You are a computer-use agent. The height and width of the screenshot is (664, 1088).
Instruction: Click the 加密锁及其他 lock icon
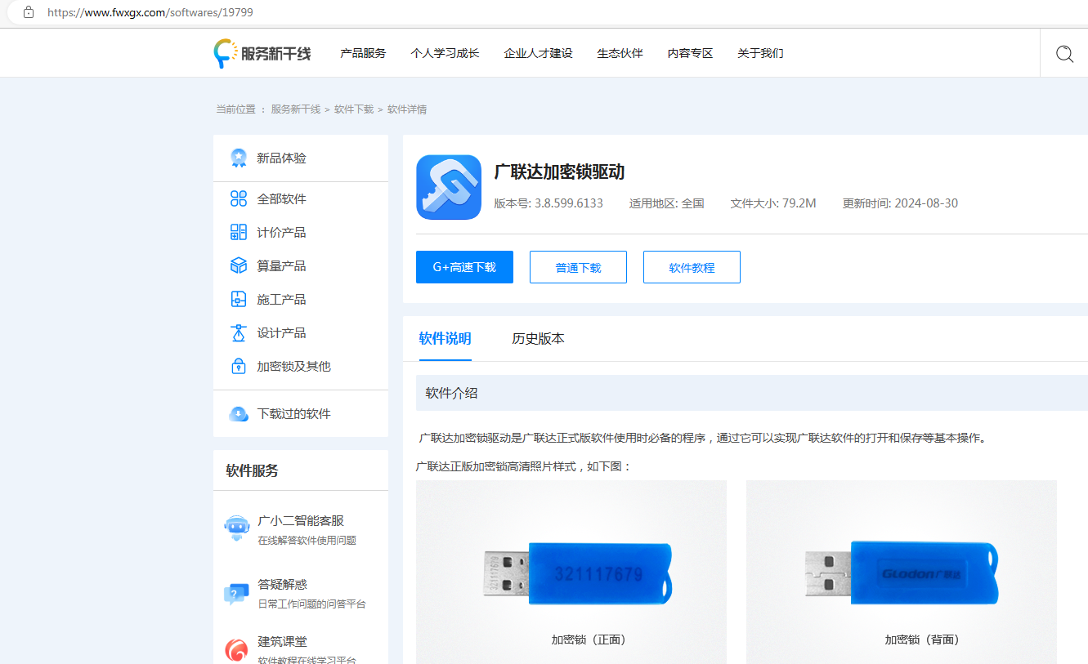pos(239,366)
